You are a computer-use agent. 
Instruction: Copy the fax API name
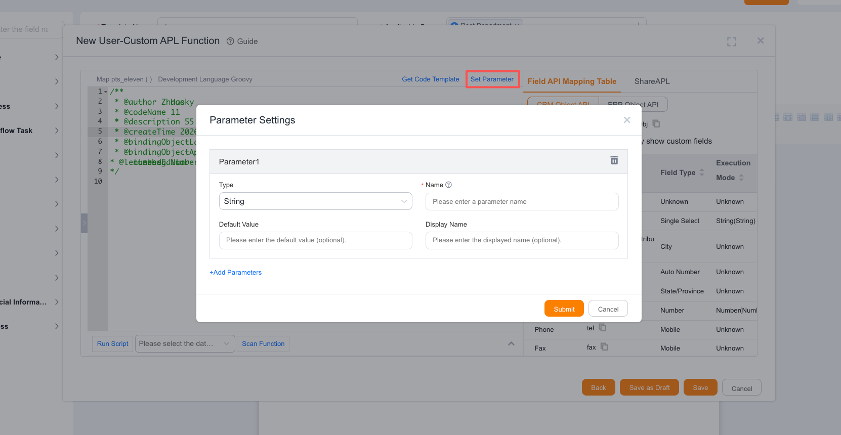[x=604, y=346]
